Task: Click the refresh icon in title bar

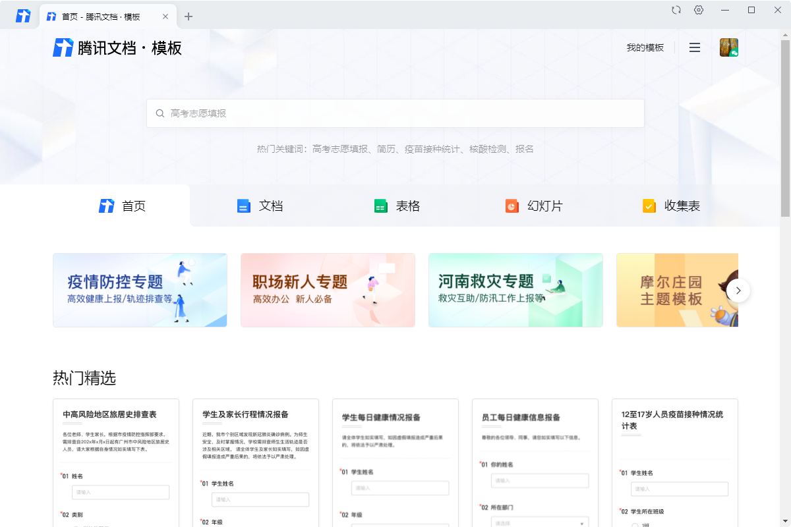Action: pos(676,10)
